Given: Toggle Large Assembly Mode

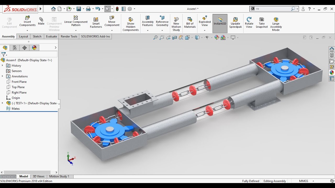Looking at the screenshot, I should 276,24.
